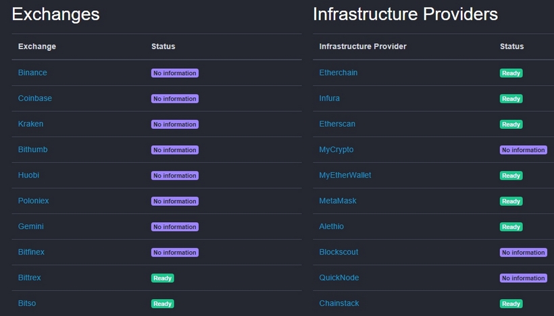This screenshot has width=554, height=316.
Task: Visit the Huobi link
Action: coord(29,176)
